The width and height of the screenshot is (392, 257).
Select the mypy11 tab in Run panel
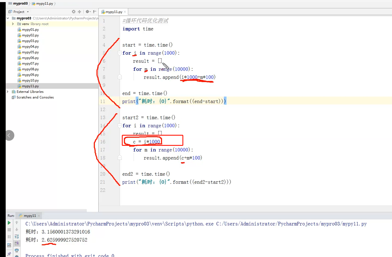coord(30,215)
